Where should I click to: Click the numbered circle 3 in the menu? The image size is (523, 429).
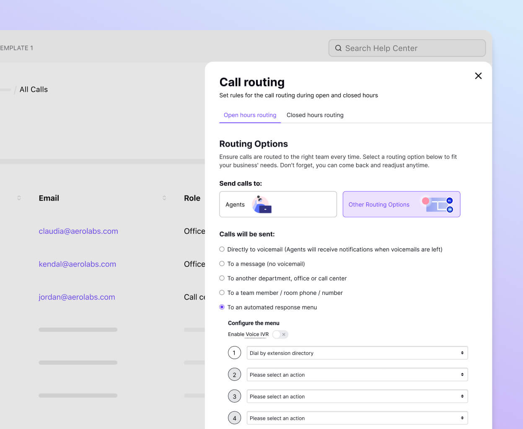coord(234,396)
